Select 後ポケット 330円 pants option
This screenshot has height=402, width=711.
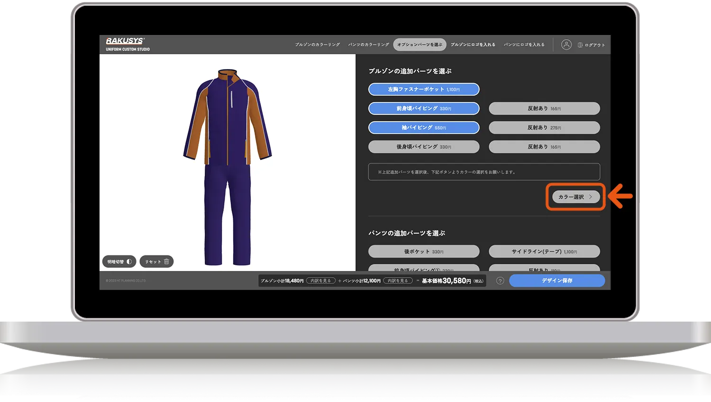[x=424, y=252]
